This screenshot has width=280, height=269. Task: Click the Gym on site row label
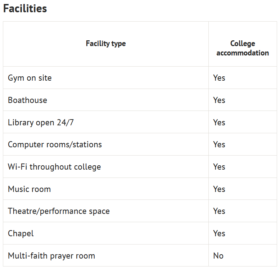30,78
